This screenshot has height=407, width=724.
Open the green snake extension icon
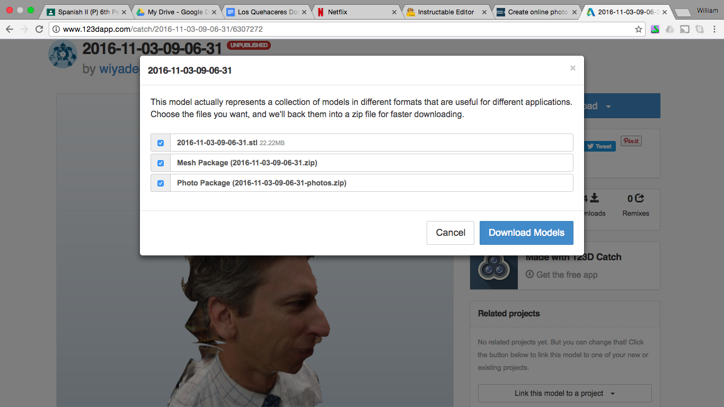(655, 29)
